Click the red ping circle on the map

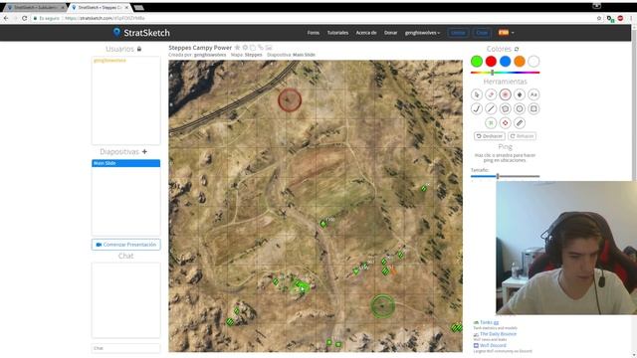click(290, 99)
